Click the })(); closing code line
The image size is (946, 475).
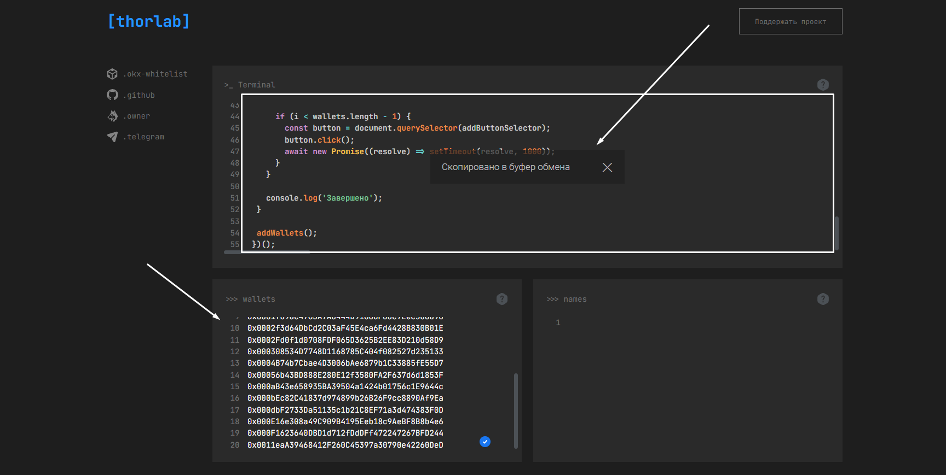(x=263, y=244)
